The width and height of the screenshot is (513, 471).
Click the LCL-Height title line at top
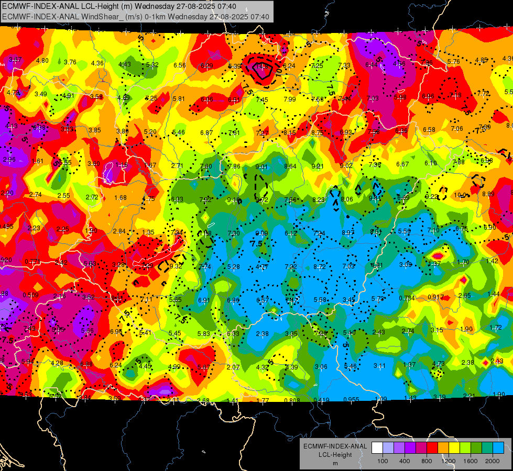(x=119, y=6)
